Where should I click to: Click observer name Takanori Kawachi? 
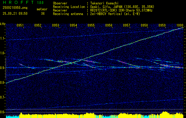click(x=104, y=3)
